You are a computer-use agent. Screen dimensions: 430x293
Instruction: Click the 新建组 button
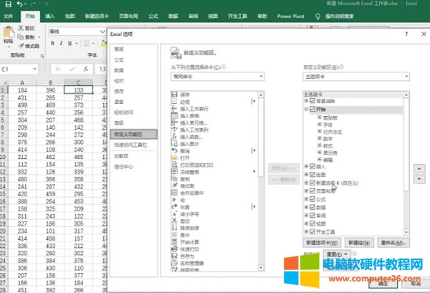[356, 243]
